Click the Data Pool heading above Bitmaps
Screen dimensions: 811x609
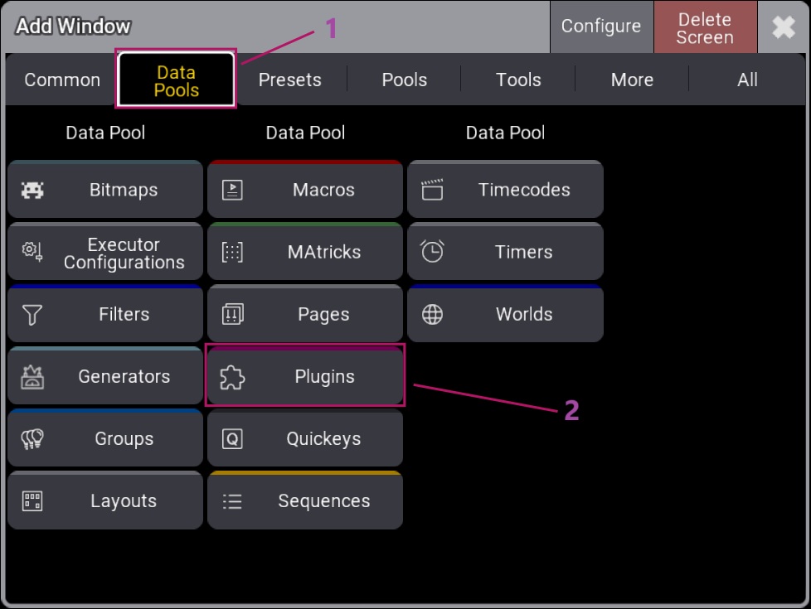click(105, 133)
